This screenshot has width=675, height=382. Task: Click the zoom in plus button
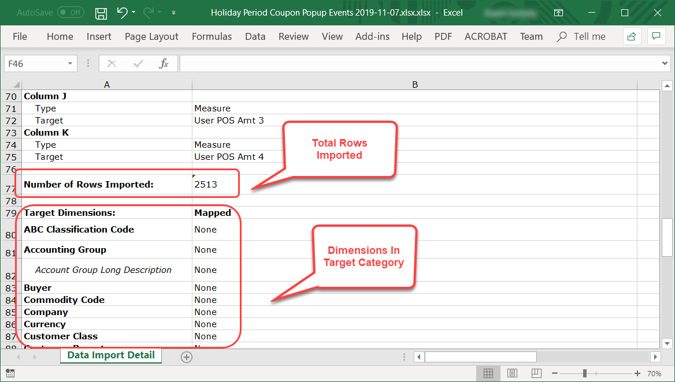[x=637, y=373]
